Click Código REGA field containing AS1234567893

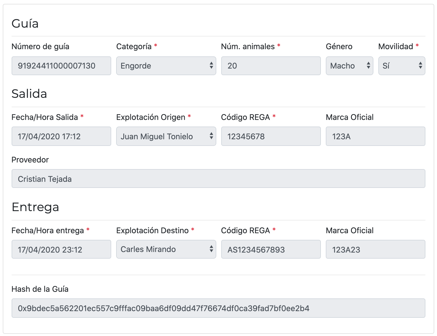[271, 249]
